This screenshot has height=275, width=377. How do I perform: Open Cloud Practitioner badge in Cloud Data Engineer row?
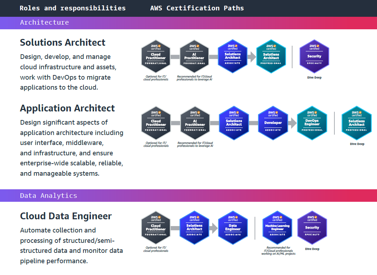point(156,227)
